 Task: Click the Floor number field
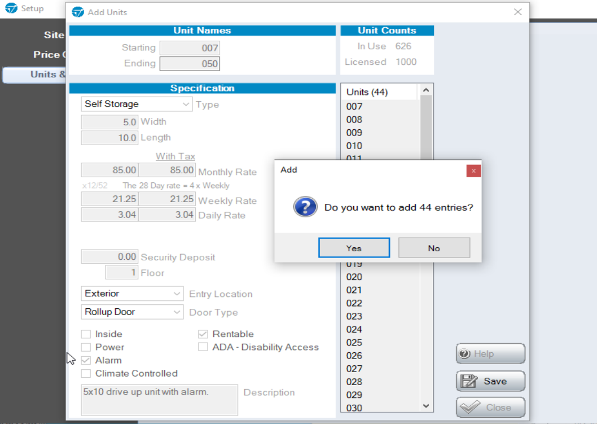pyautogui.click(x=121, y=272)
